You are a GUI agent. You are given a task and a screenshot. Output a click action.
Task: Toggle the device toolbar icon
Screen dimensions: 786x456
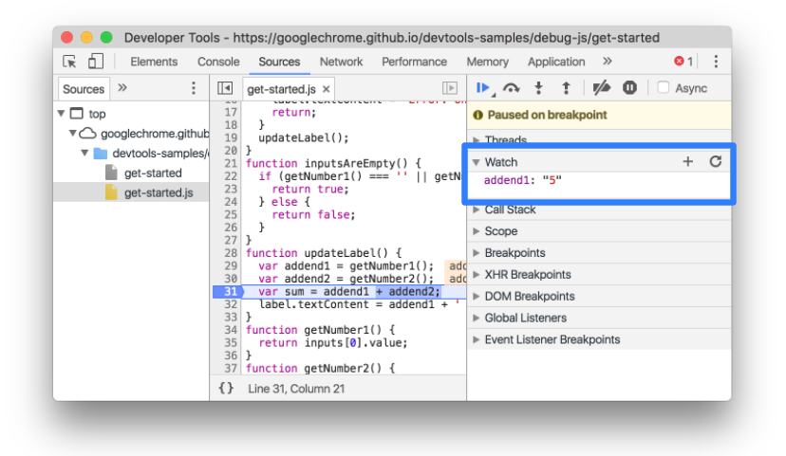pyautogui.click(x=95, y=62)
